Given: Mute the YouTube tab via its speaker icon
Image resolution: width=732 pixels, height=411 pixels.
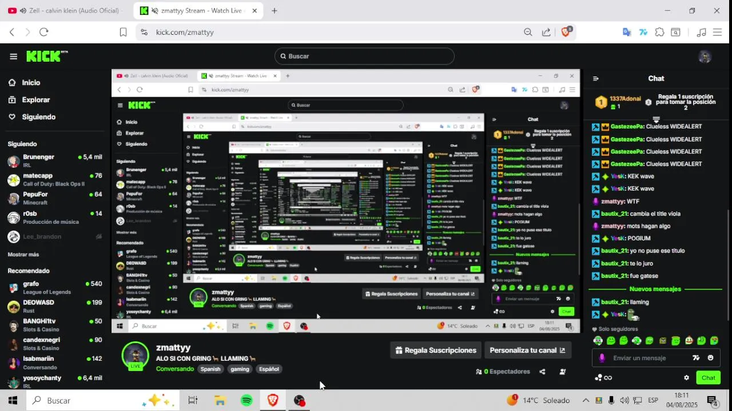Looking at the screenshot, I should tap(22, 10).
